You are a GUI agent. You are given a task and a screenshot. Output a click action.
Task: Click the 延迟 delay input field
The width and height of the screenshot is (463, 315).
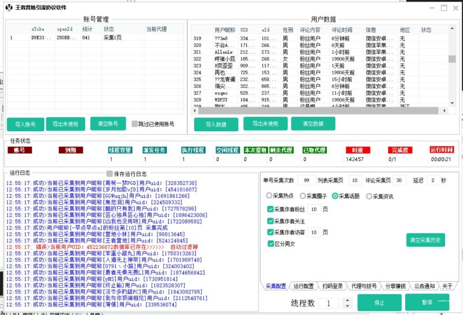pyautogui.click(x=433, y=180)
